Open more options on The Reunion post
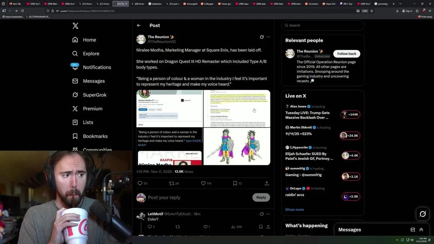The width and height of the screenshot is (434, 244). click(x=268, y=37)
